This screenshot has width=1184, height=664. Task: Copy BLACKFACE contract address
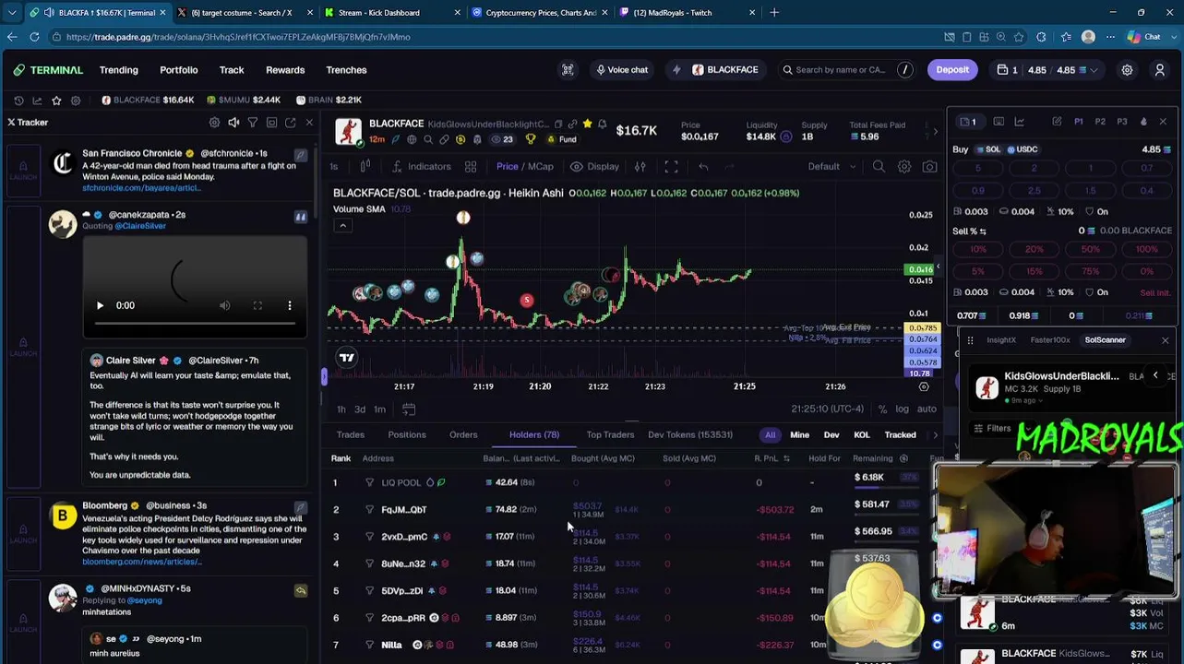tap(558, 125)
